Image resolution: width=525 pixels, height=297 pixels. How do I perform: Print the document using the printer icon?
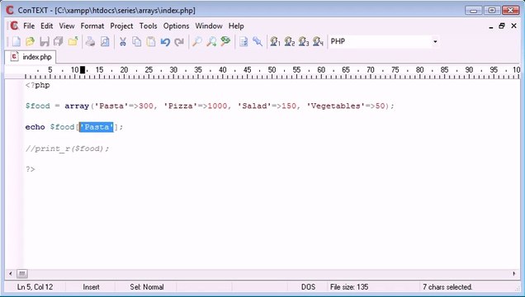point(91,41)
